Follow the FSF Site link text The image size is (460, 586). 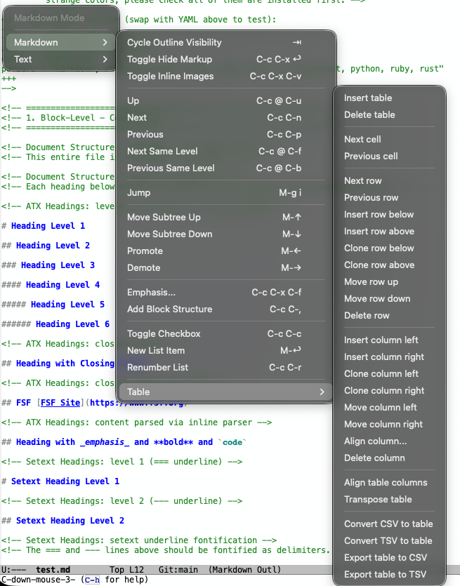coord(60,403)
